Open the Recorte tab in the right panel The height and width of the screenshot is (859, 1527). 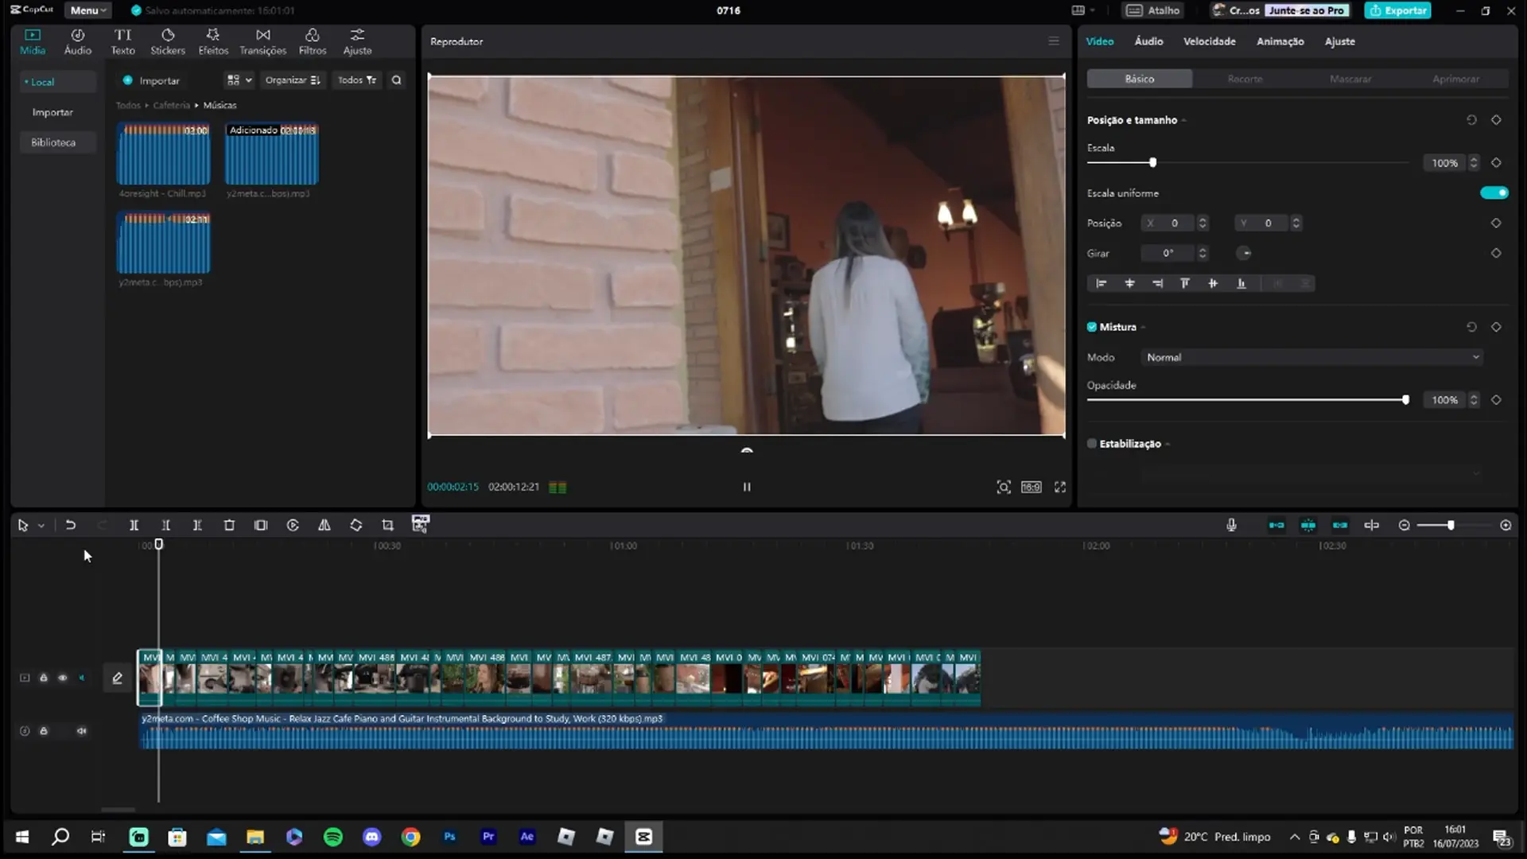click(x=1245, y=79)
